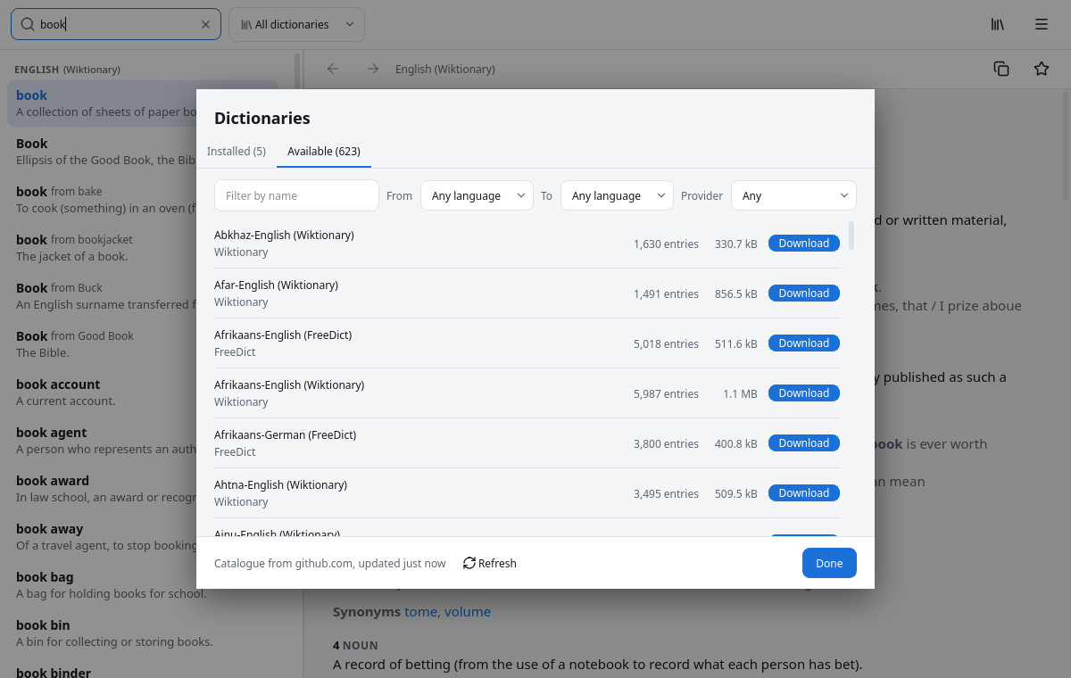Click the copy entry icon

tap(1001, 69)
